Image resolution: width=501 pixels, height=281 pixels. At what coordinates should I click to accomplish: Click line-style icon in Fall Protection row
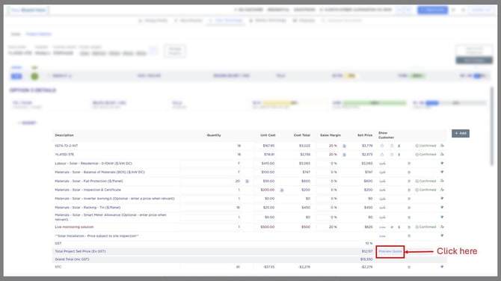(x=382, y=181)
